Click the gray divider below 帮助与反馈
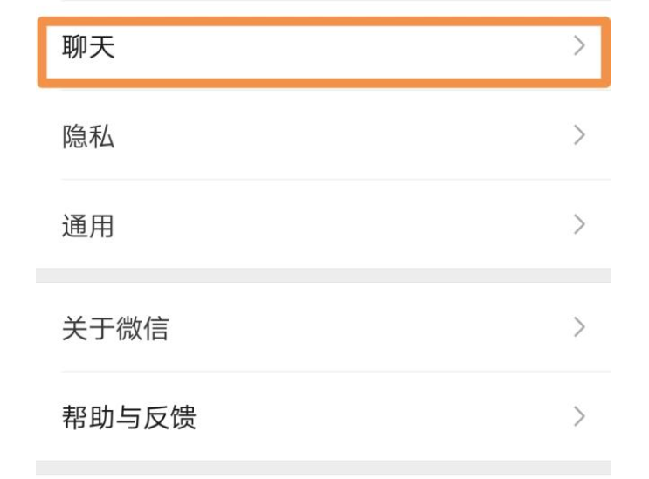 [323, 468]
